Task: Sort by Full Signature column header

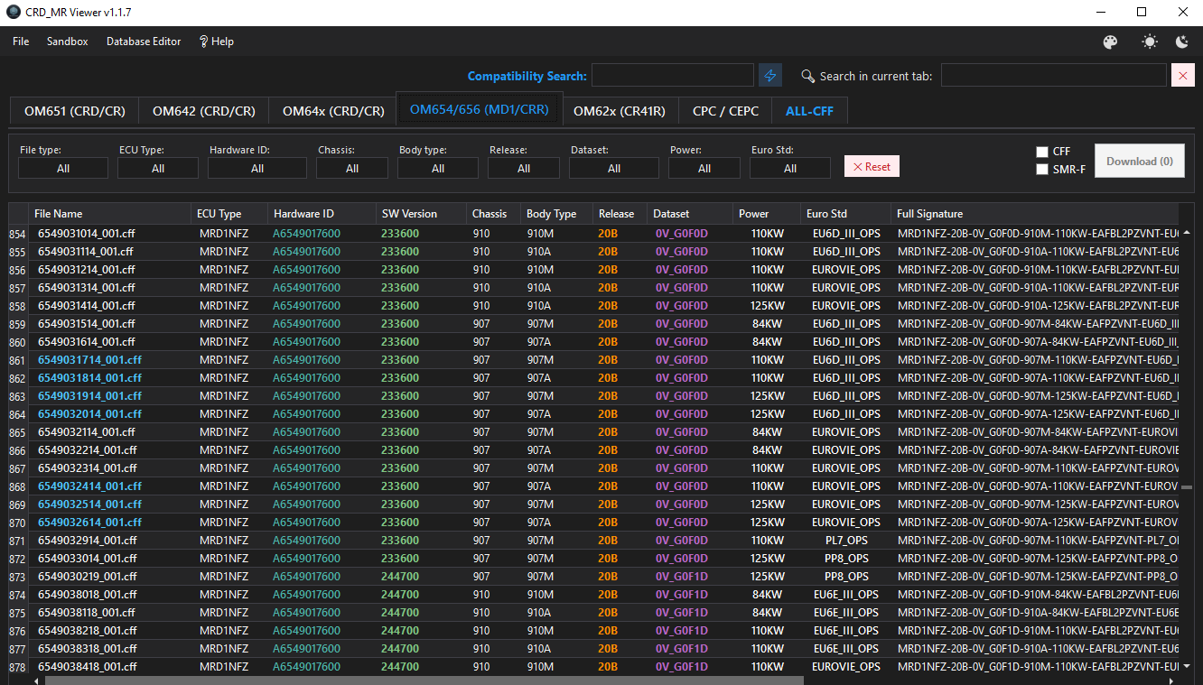Action: pos(1035,214)
